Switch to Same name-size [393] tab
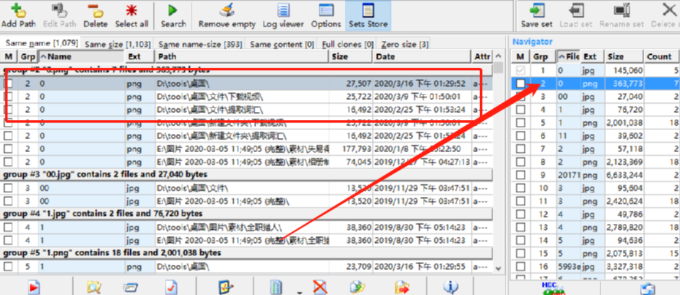Viewport: 680px width, 295px height. 199,44
